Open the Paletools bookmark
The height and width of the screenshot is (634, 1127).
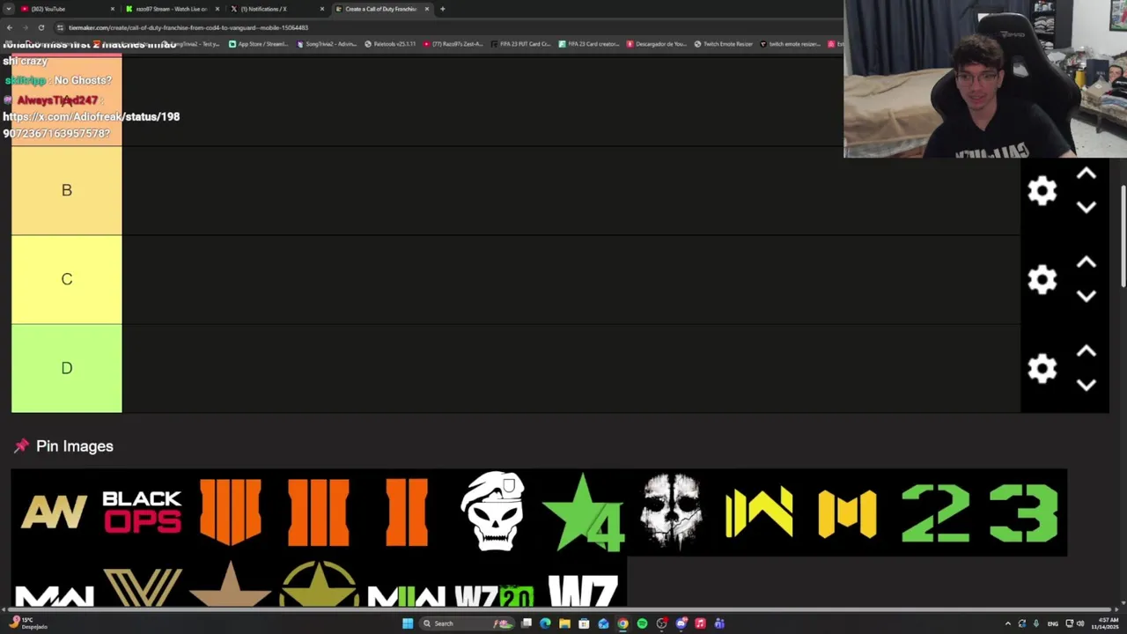[x=390, y=44]
